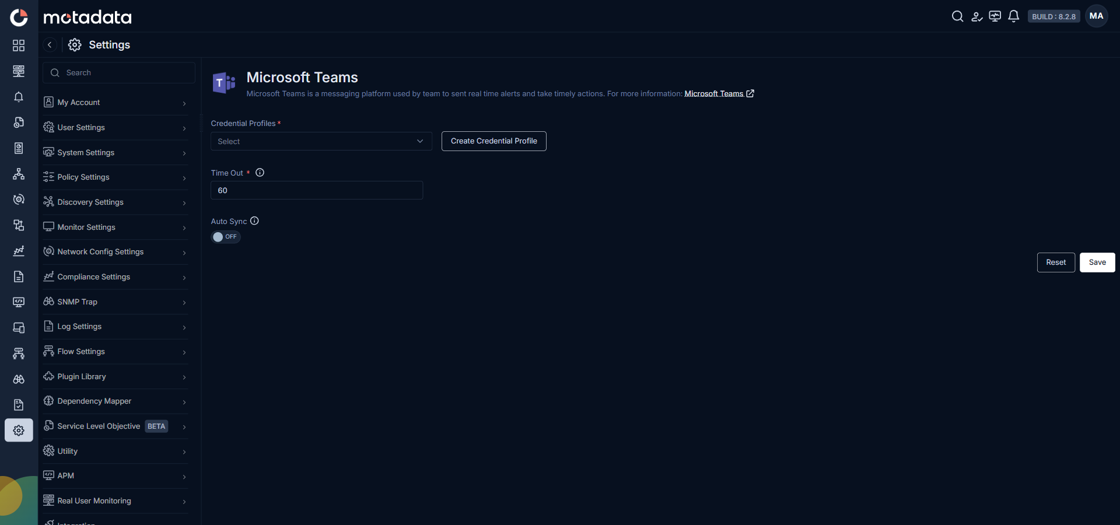Click the Motadata logo in the top-left corner
Image resolution: width=1120 pixels, height=525 pixels.
tap(19, 17)
